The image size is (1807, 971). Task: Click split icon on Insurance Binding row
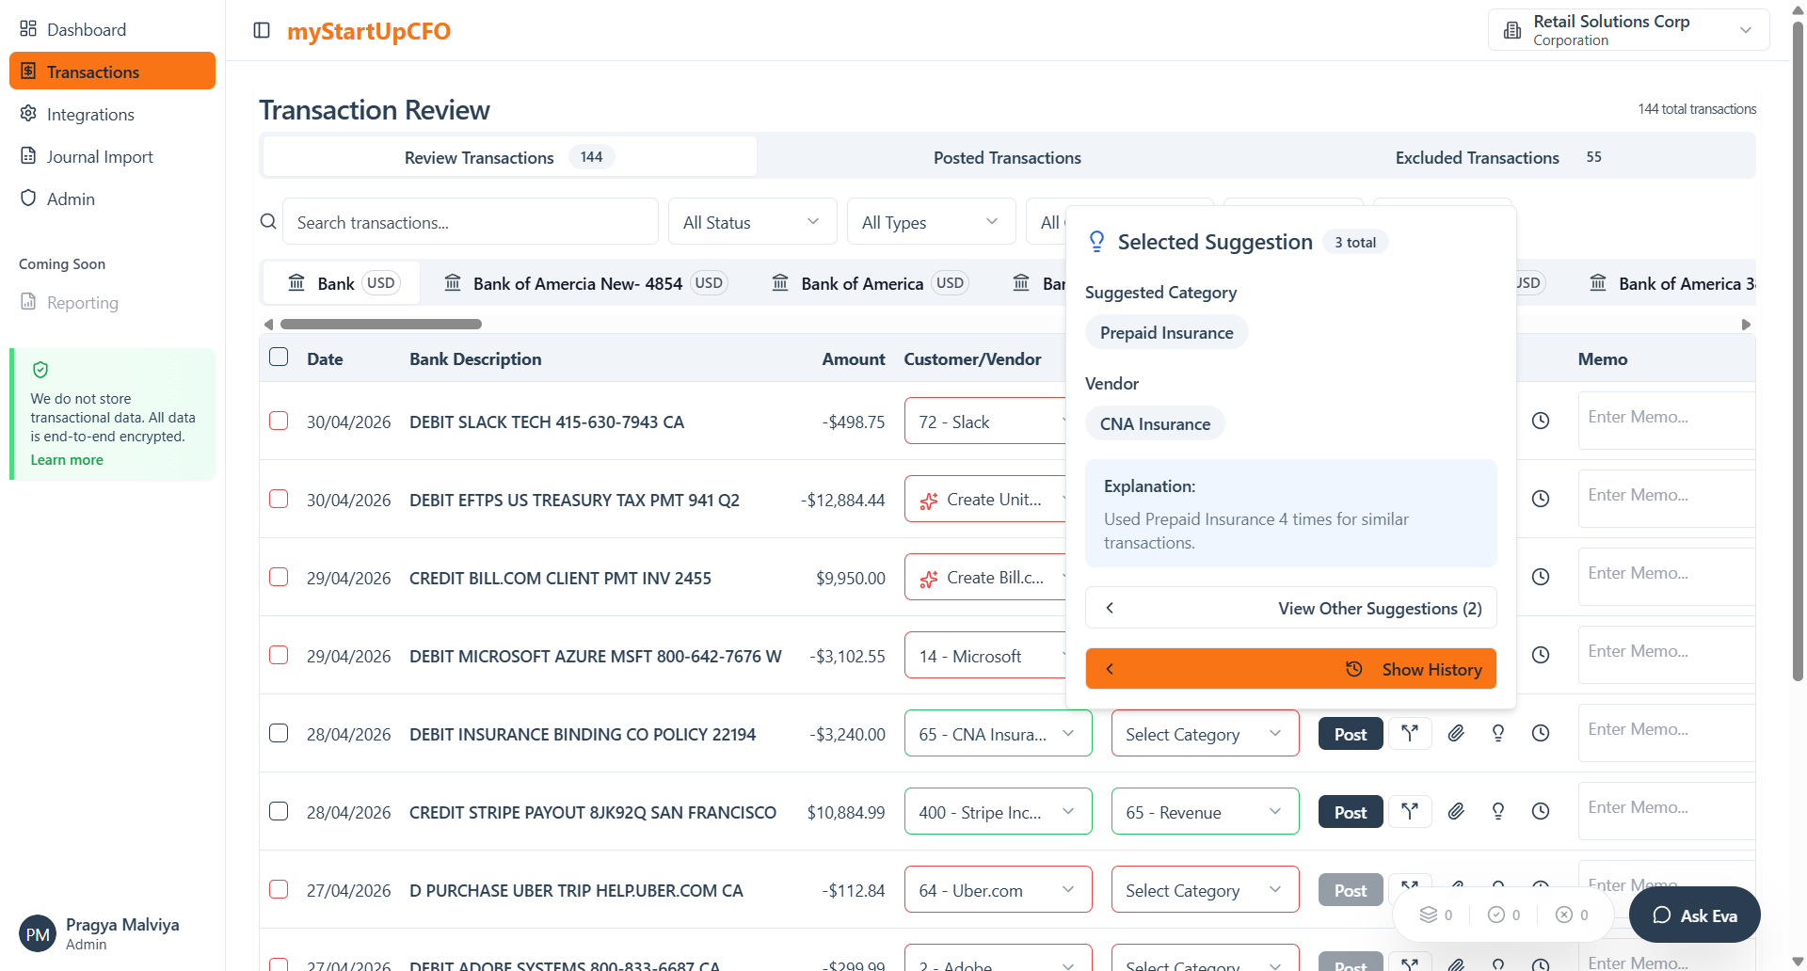click(x=1409, y=734)
